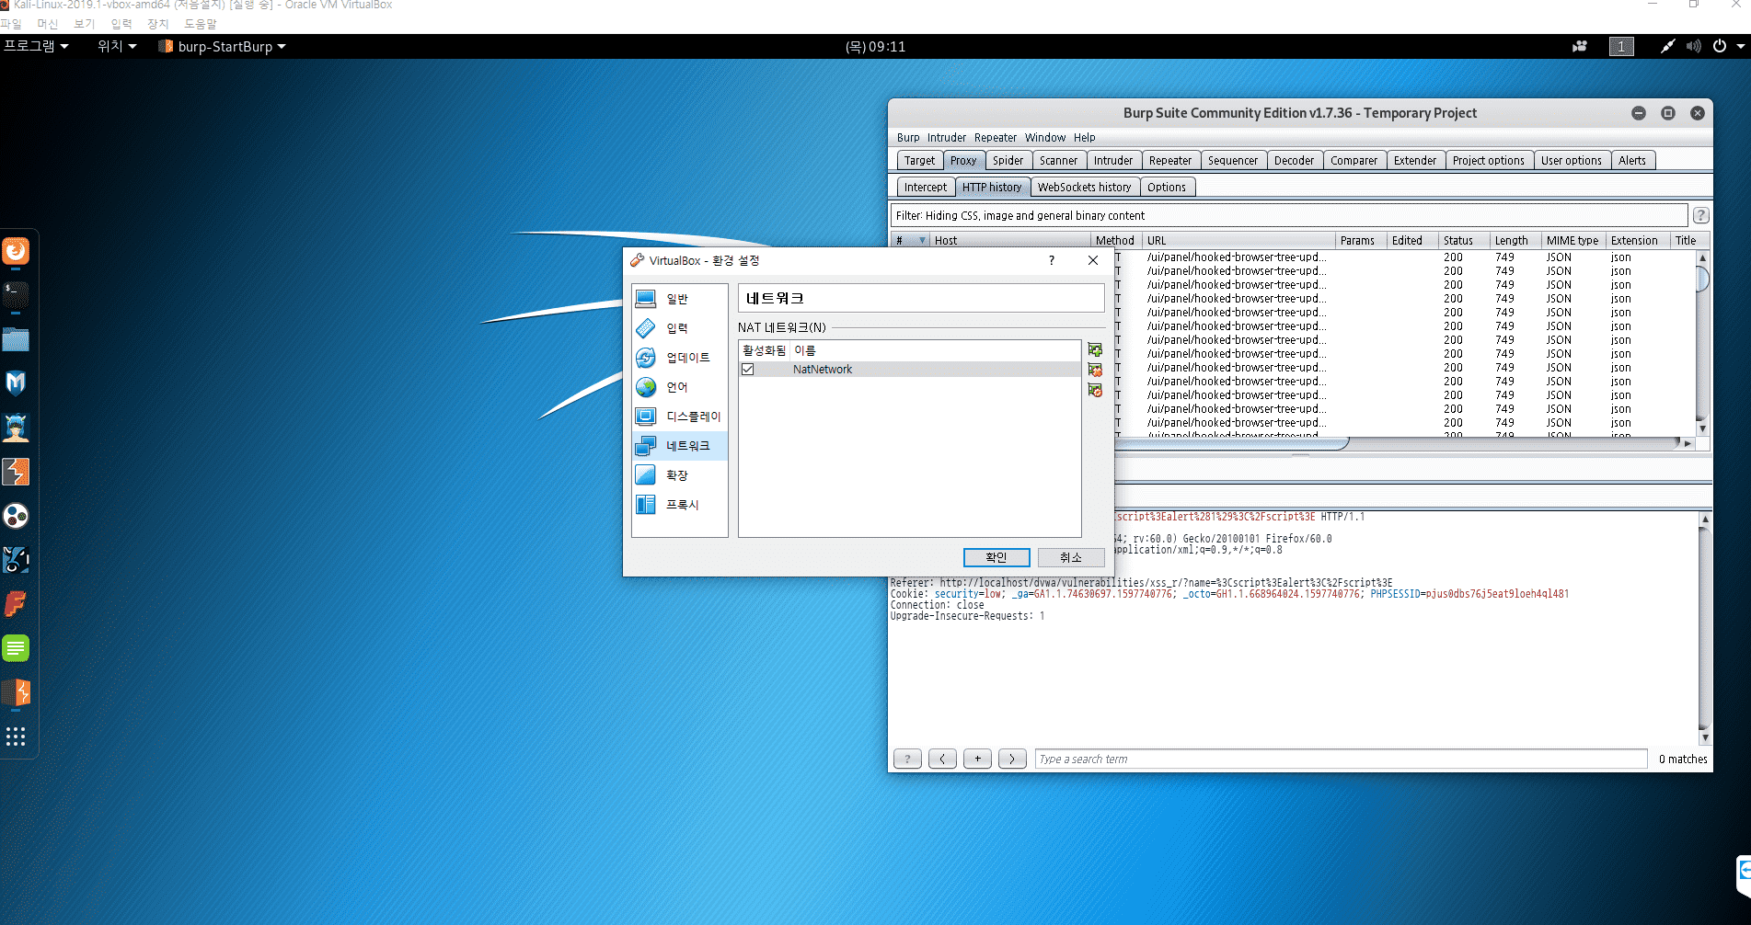Image resolution: width=1751 pixels, height=925 pixels.
Task: Click the wired network connection icon
Action: pyautogui.click(x=1667, y=46)
